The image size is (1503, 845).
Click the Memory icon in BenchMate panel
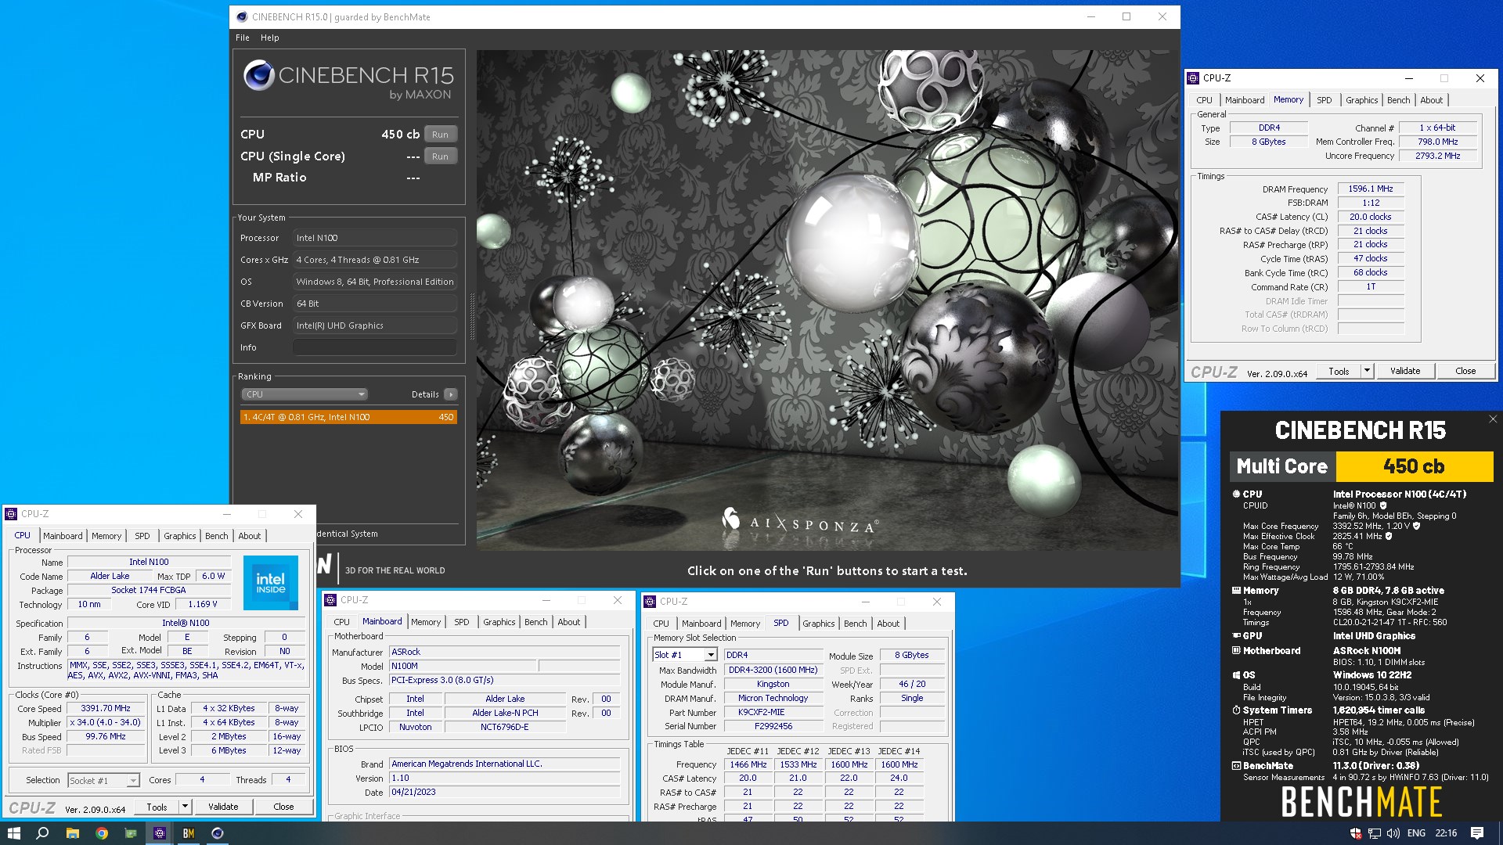(x=1236, y=591)
